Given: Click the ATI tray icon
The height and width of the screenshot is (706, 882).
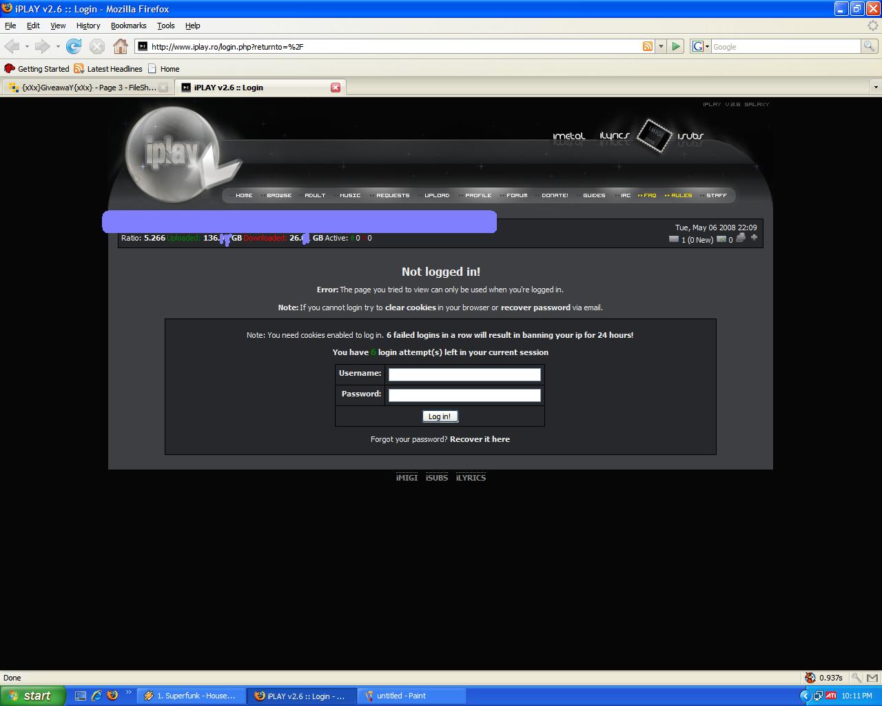Looking at the screenshot, I should pyautogui.click(x=831, y=696).
